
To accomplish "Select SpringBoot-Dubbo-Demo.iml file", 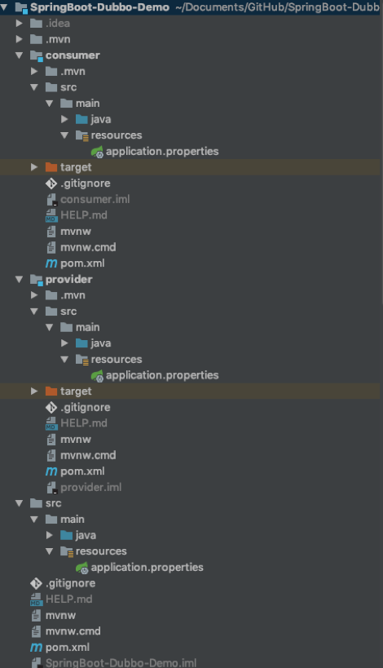I will click(121, 663).
